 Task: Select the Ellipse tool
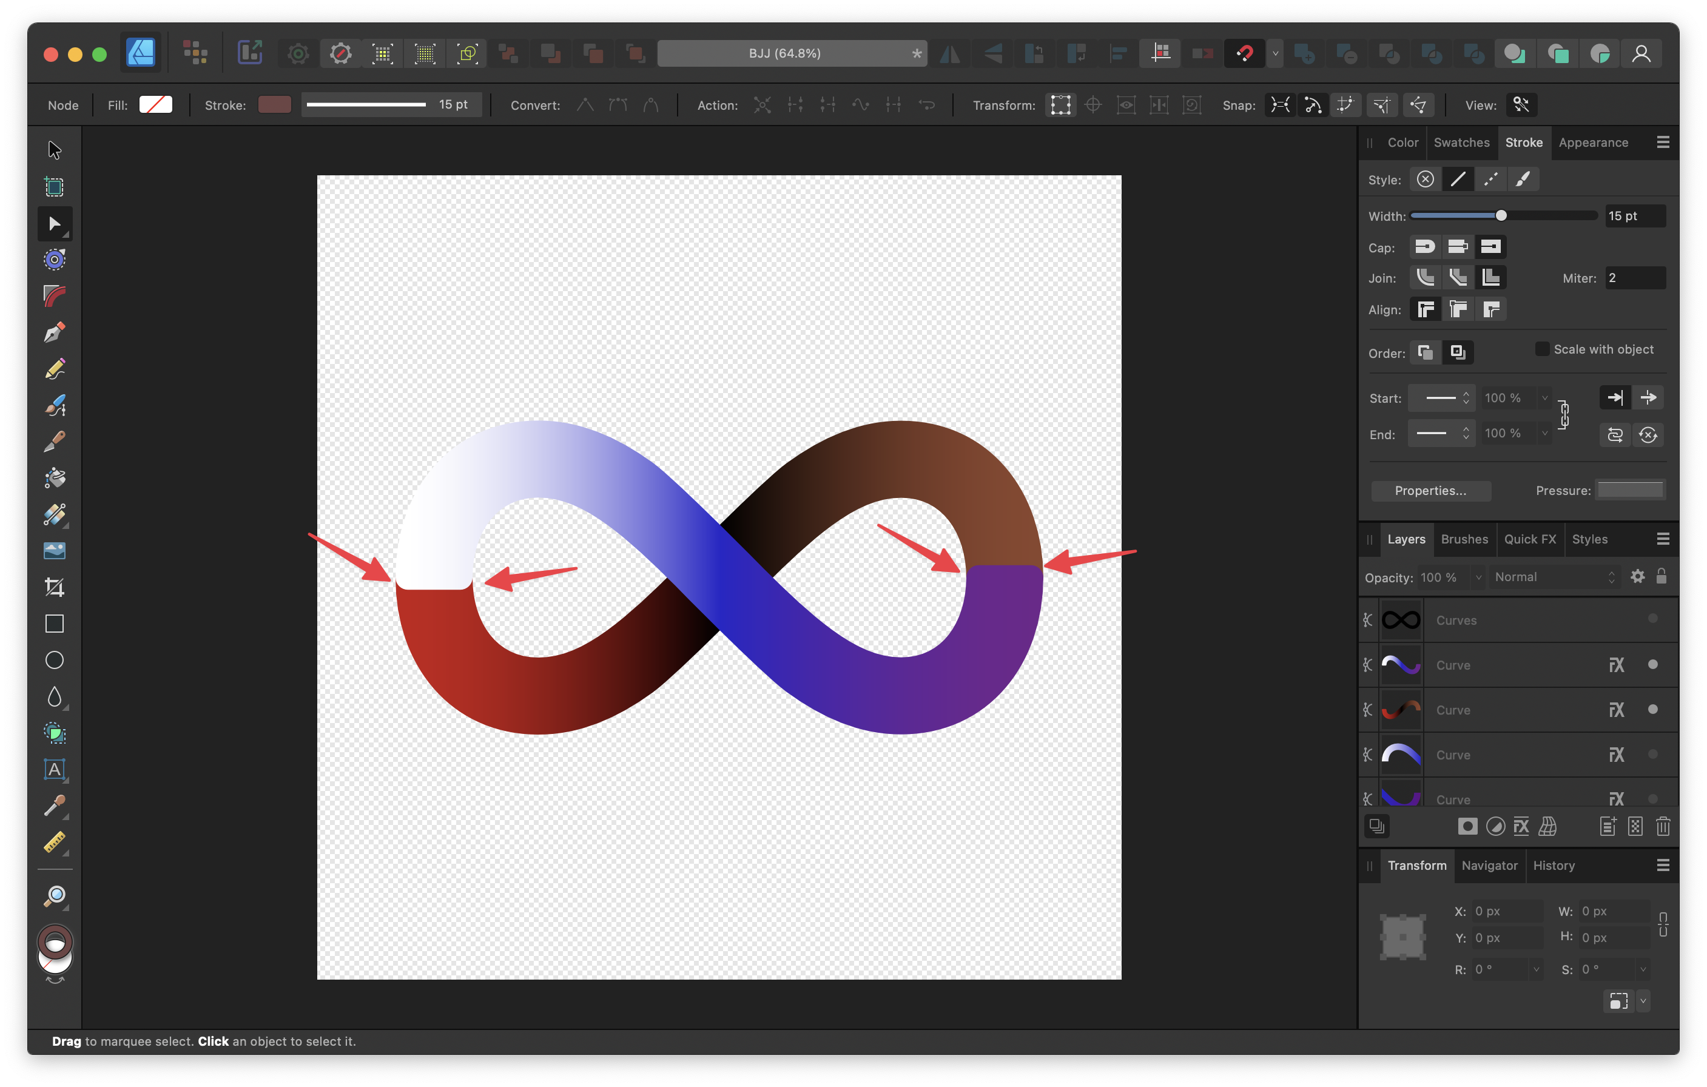tap(55, 659)
